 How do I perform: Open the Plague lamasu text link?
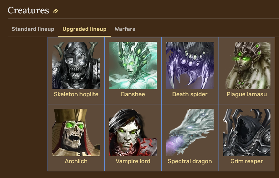point(247,94)
